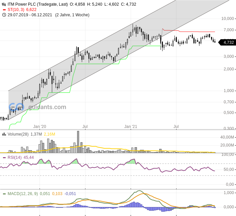Click the 20,00M volume axis label

point(227,145)
